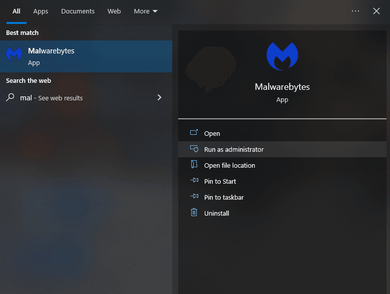390x294 pixels.
Task: Click the Open action's window icon
Action: point(194,133)
